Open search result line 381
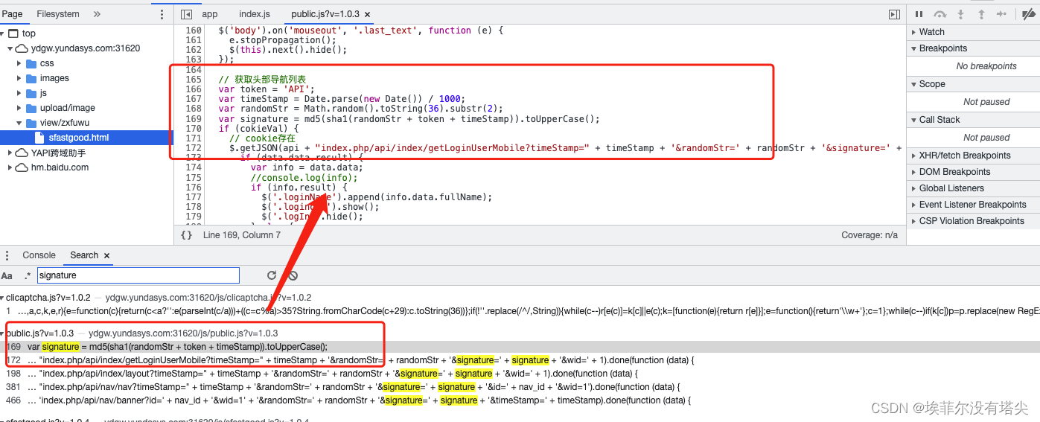 click(x=520, y=387)
